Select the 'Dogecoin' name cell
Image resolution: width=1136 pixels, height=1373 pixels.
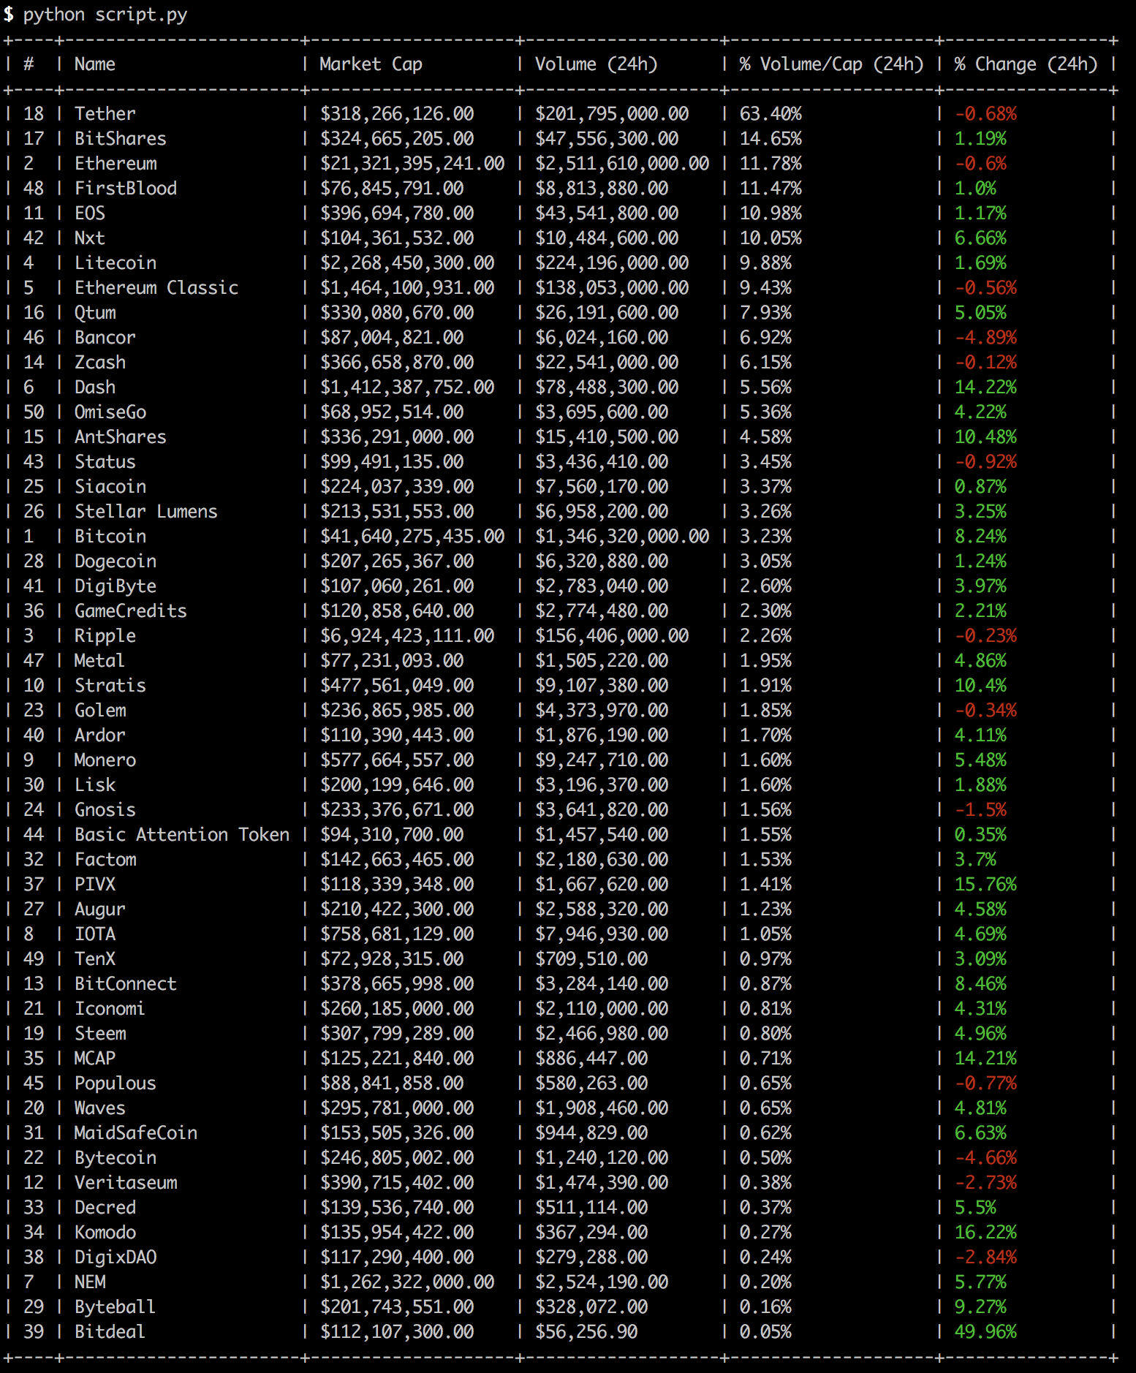[116, 561]
